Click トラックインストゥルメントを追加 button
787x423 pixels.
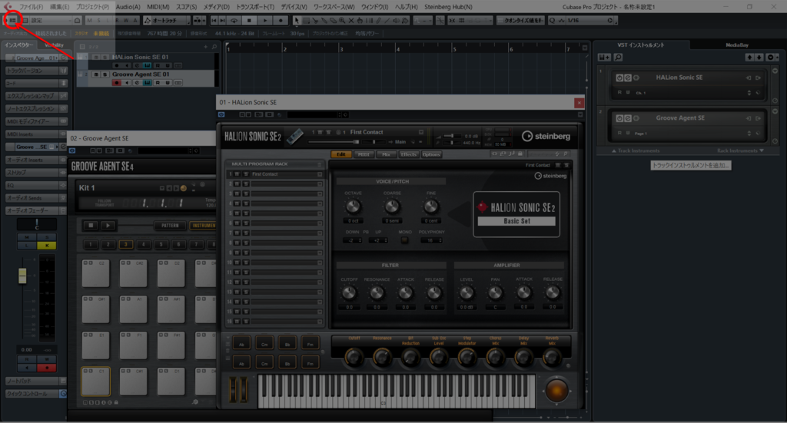coord(691,165)
